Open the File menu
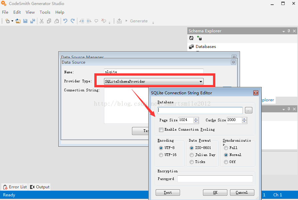 5,12
